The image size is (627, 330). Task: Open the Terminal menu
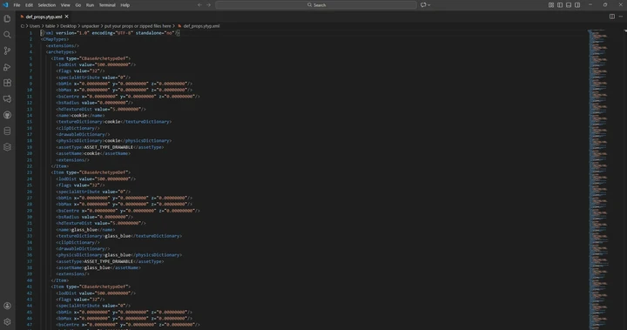[x=107, y=5]
